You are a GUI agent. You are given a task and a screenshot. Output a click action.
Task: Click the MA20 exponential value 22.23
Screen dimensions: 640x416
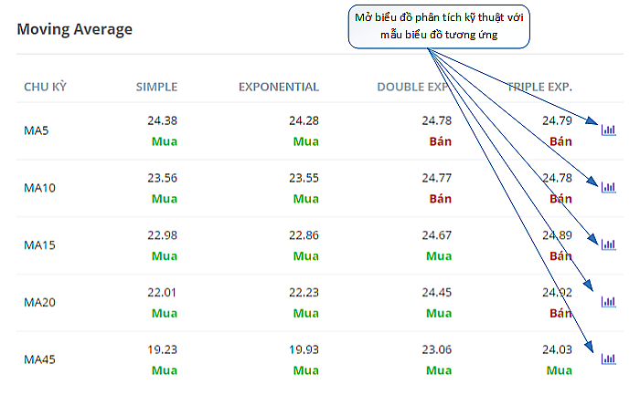coord(304,292)
